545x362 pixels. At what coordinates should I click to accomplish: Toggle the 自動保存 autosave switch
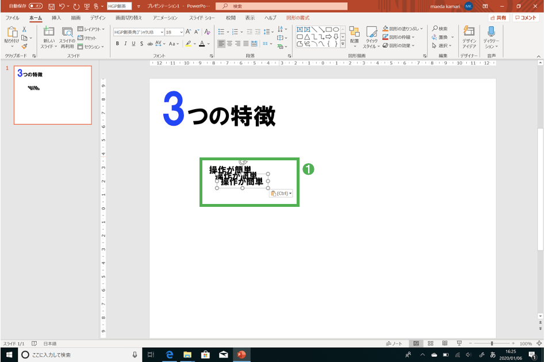(36, 6)
